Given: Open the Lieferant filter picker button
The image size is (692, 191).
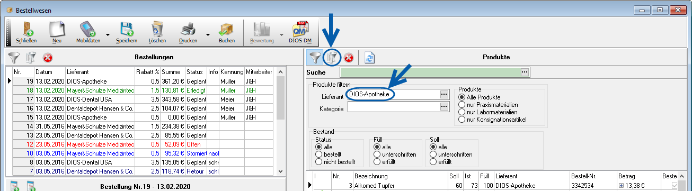Looking at the screenshot, I should pos(445,94).
